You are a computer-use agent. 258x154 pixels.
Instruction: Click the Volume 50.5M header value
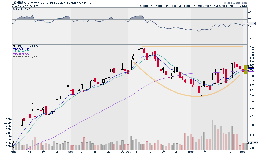[x=208, y=6]
